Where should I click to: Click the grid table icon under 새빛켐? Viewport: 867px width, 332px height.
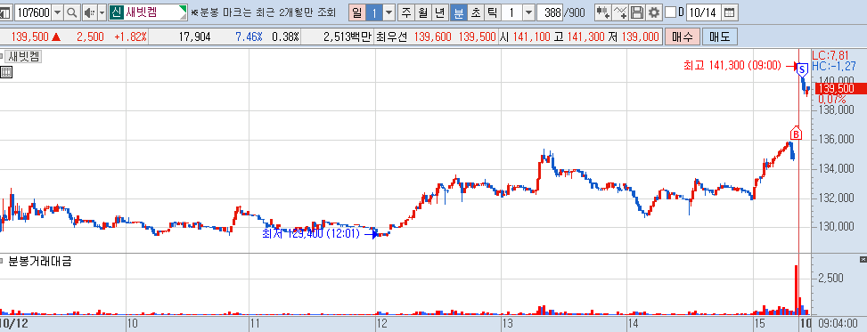pyautogui.click(x=6, y=72)
